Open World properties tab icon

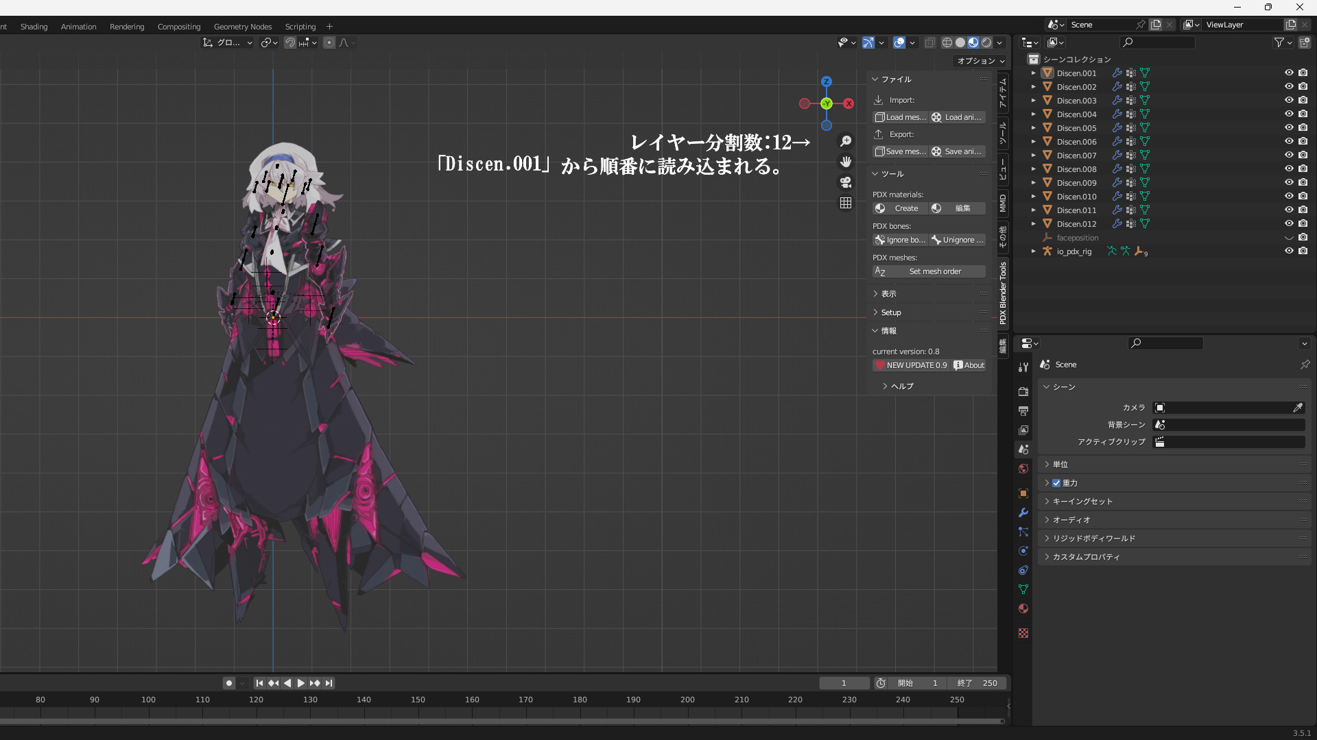[x=1023, y=469]
